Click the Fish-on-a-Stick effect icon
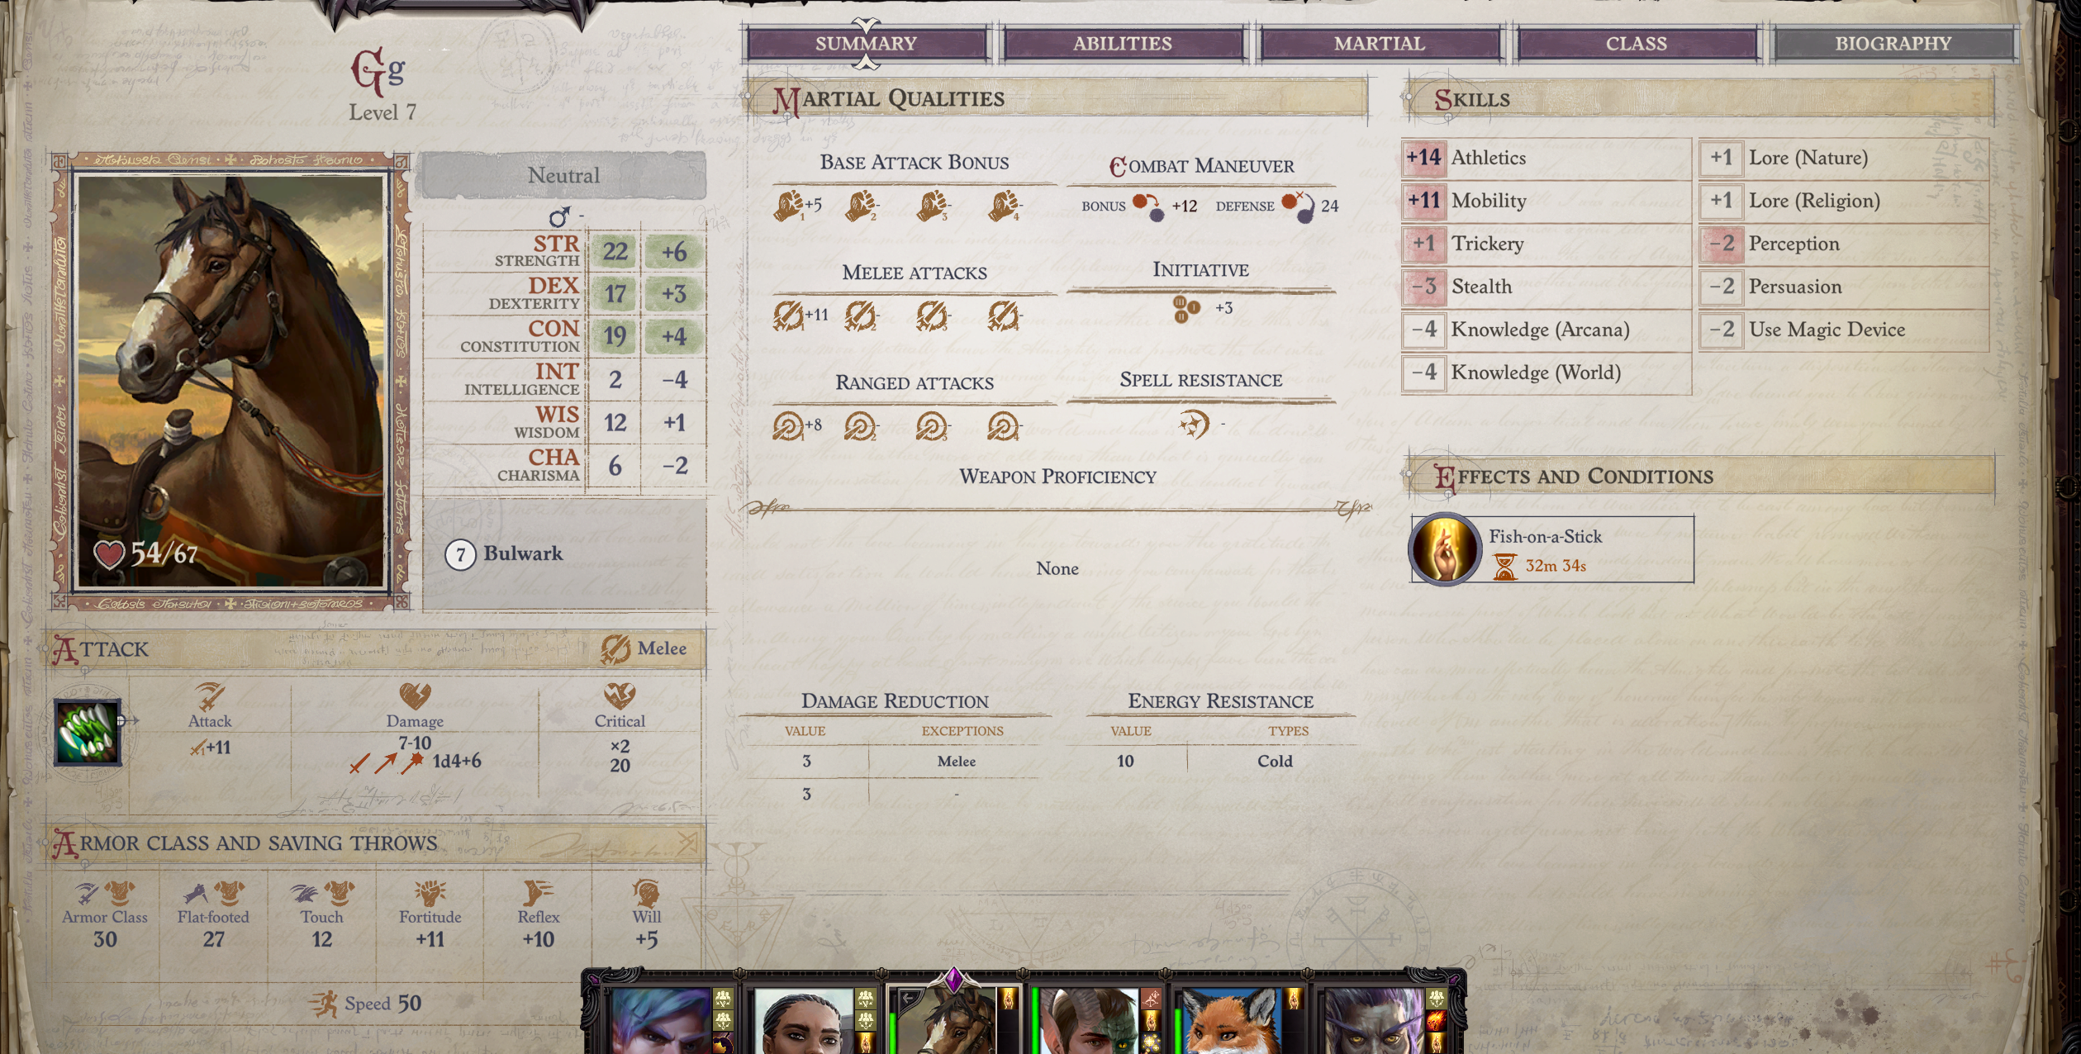 click(x=1444, y=549)
